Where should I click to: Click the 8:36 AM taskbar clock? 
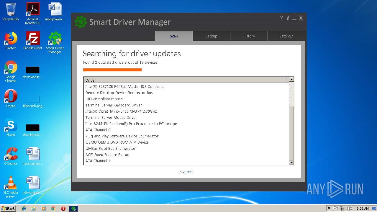[363, 208]
